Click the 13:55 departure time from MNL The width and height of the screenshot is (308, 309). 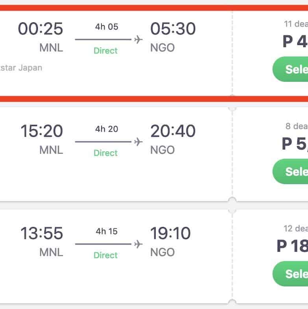click(42, 233)
